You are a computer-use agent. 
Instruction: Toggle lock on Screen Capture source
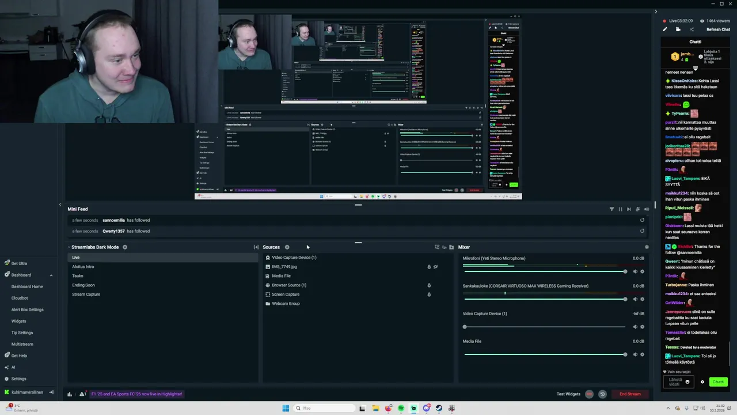coord(429,295)
